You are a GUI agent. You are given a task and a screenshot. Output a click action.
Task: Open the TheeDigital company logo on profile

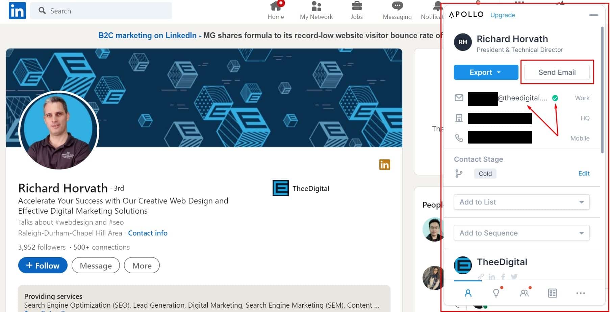pos(280,188)
